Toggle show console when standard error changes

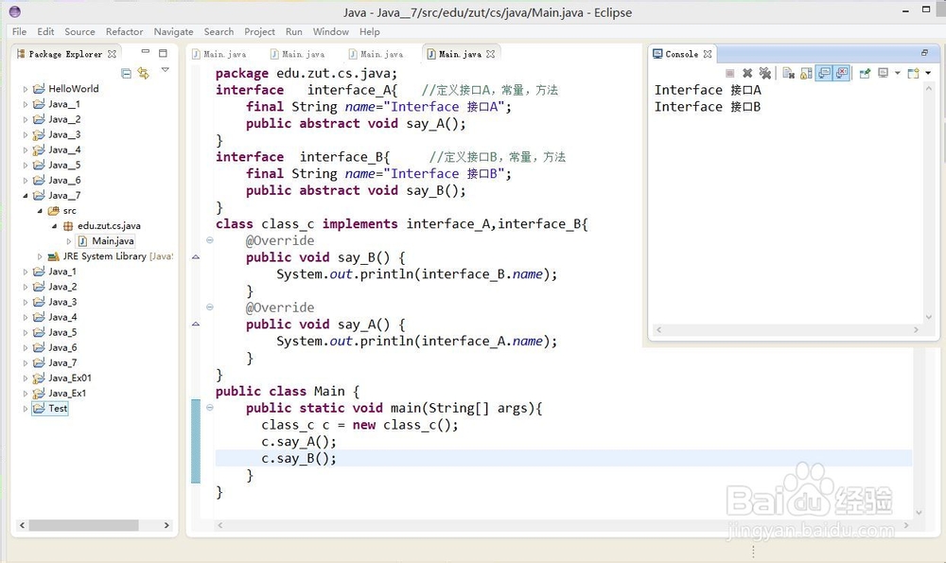(x=842, y=73)
